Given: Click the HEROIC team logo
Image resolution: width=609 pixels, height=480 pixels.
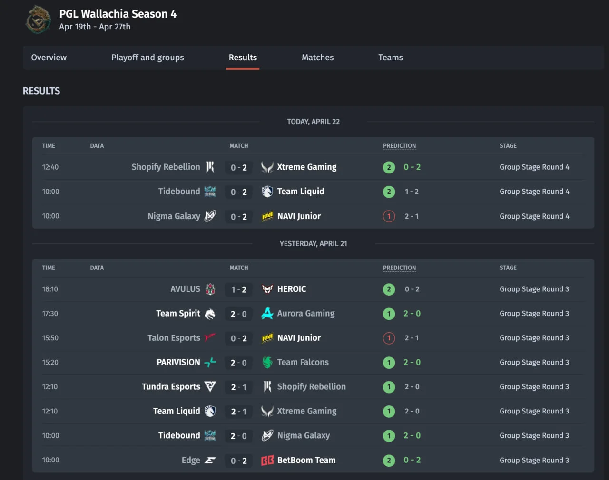Looking at the screenshot, I should click(267, 289).
